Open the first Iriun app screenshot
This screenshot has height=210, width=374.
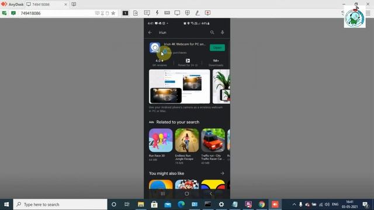pyautogui.click(x=179, y=86)
